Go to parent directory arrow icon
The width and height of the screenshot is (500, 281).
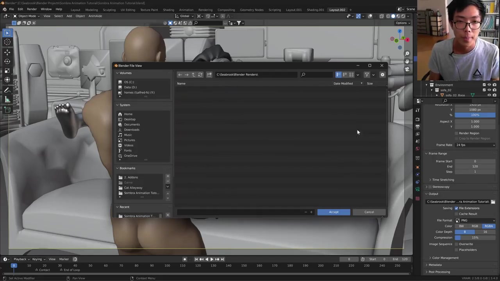point(193,75)
